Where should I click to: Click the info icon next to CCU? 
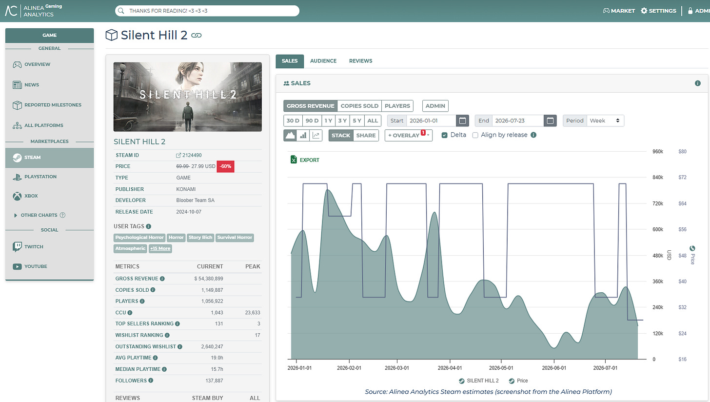point(130,313)
